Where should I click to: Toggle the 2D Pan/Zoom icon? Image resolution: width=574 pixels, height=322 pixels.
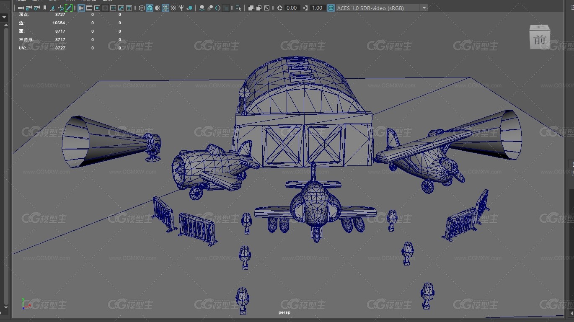[x=61, y=8]
